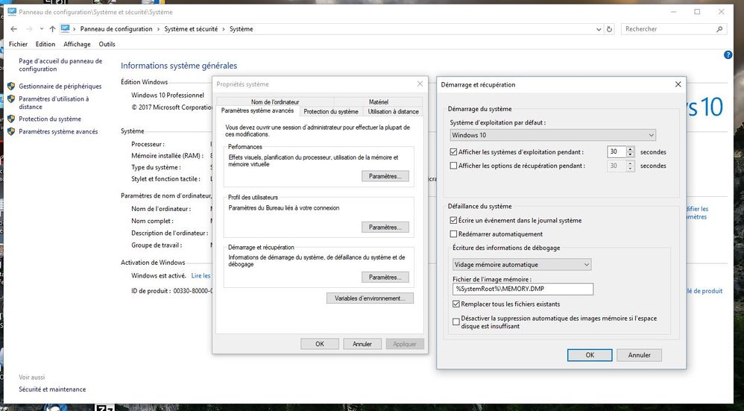Click Annuler in Propriétés système dialog
This screenshot has height=411, width=744.
362,344
